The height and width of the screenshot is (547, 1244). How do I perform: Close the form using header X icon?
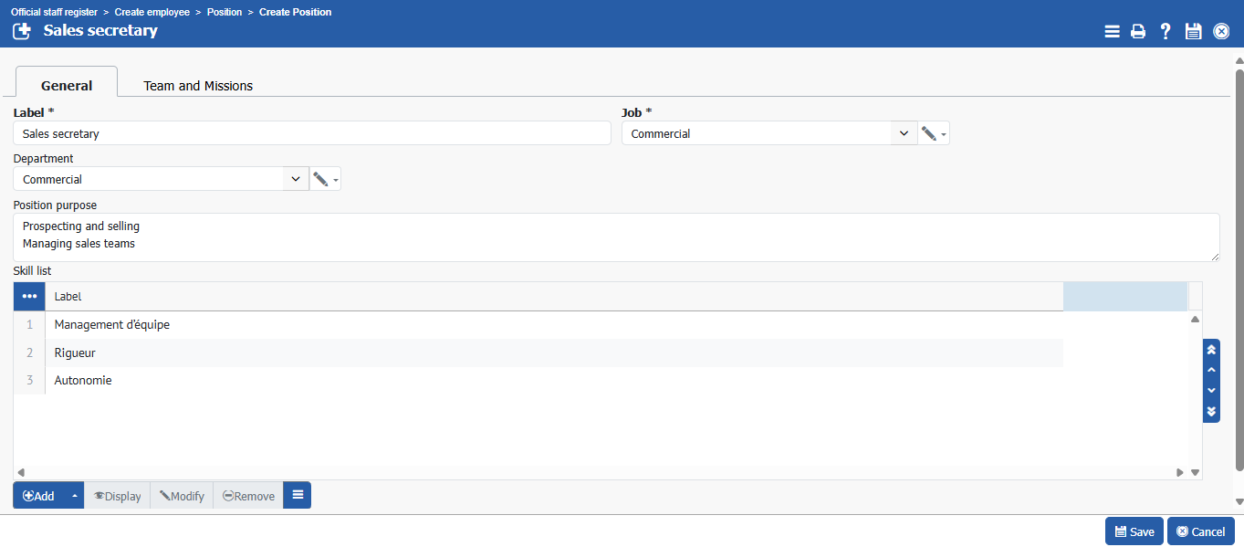point(1221,32)
